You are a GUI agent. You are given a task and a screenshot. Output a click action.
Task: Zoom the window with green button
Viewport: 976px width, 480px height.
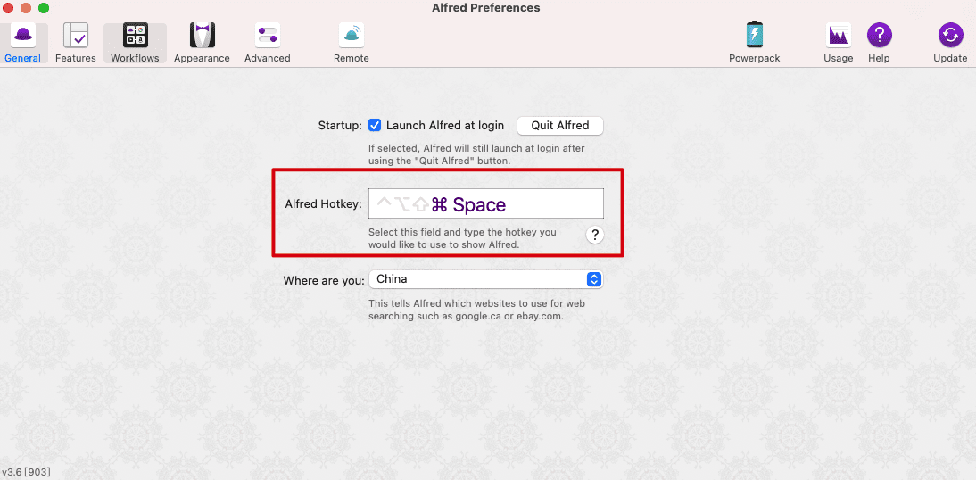click(x=44, y=8)
